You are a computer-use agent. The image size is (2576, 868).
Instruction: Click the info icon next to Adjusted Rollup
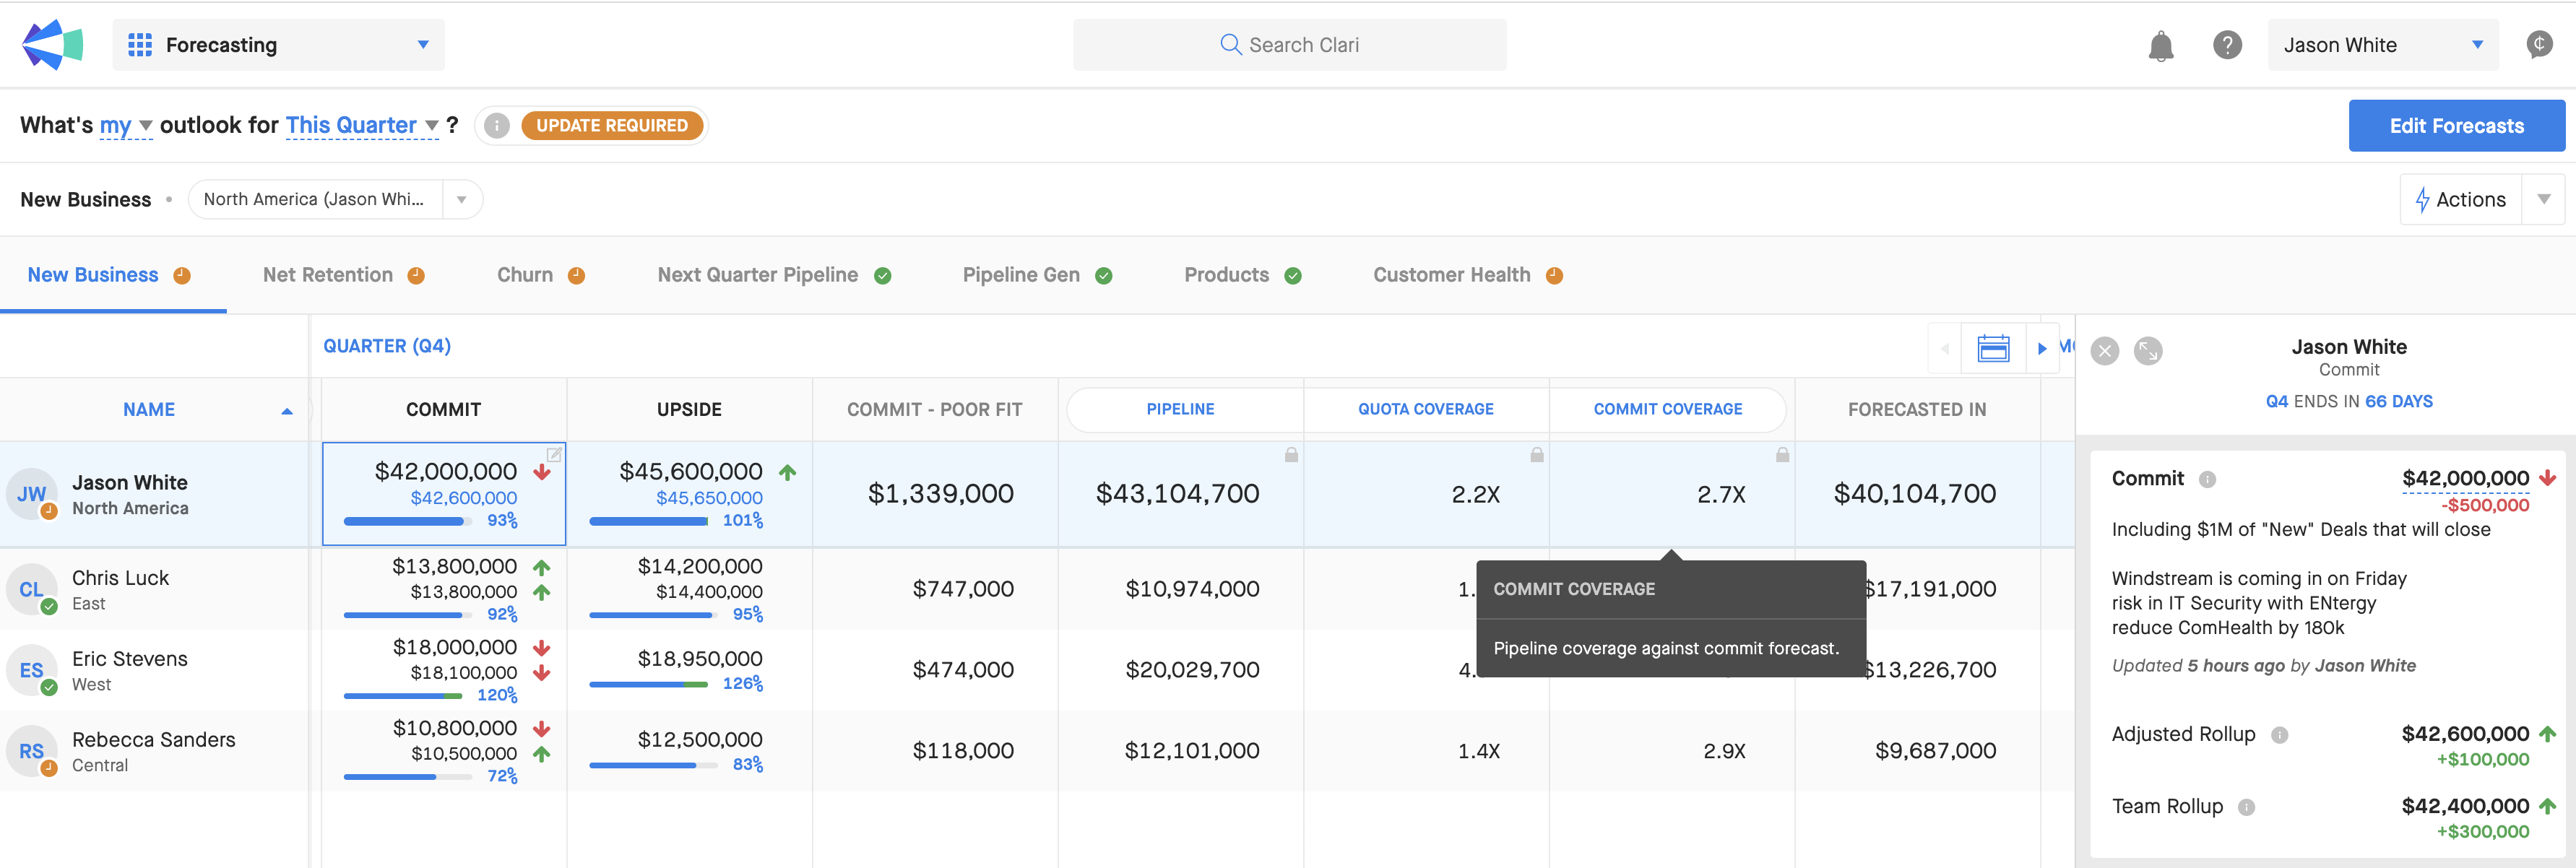pyautogui.click(x=2279, y=735)
